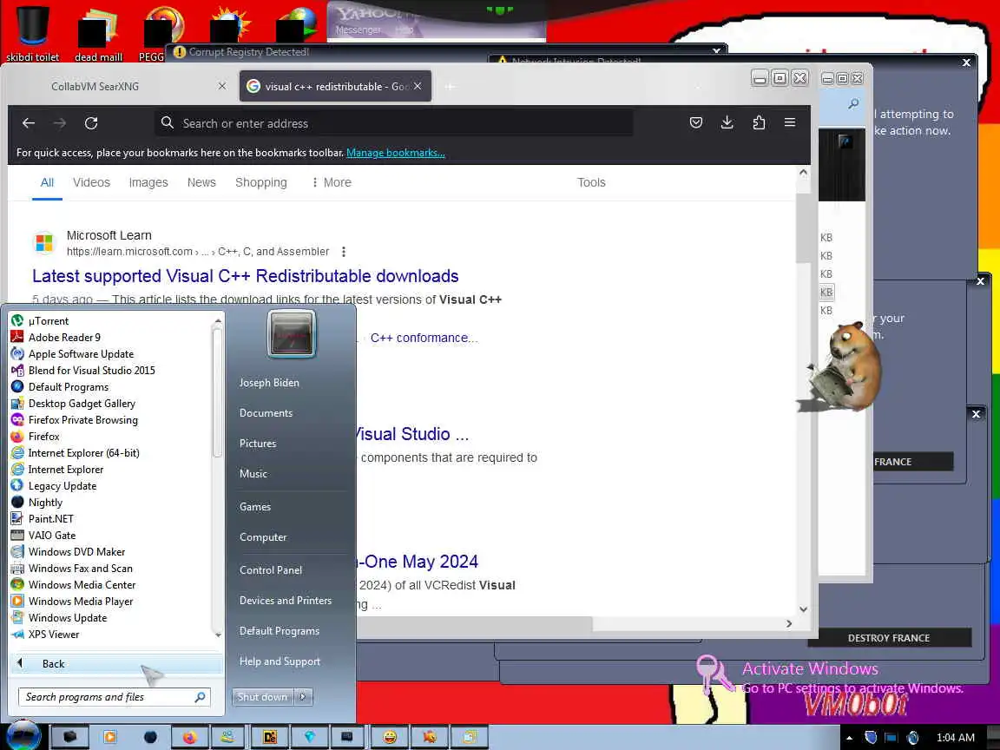Show hidden system tray icons arrow

pos(850,738)
